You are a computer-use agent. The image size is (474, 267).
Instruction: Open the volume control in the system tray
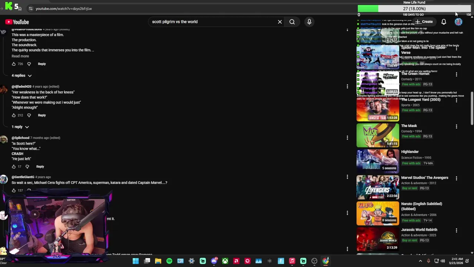(443, 261)
